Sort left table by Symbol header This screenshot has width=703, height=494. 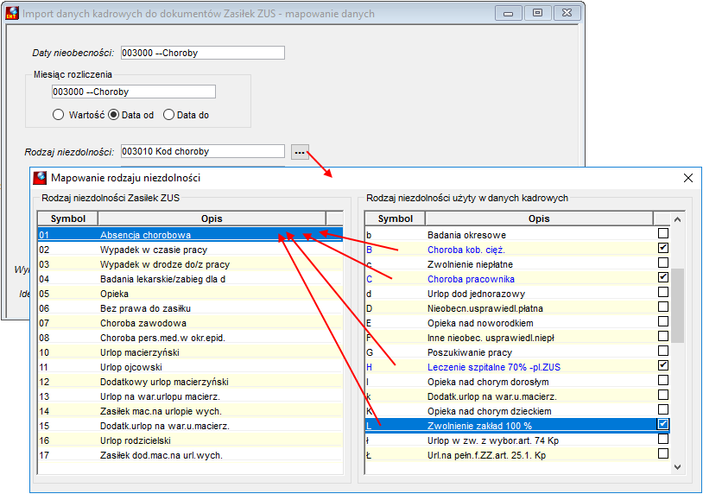[67, 218]
